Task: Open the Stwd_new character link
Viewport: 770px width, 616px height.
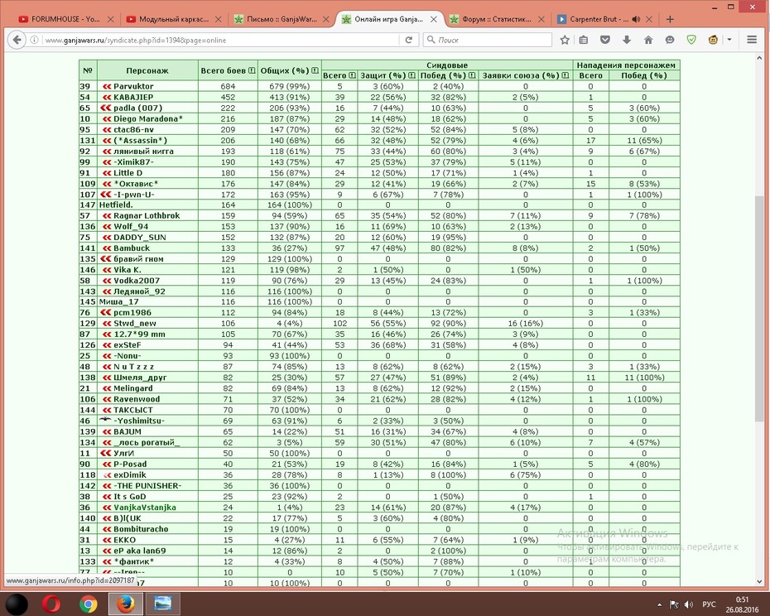Action: coord(135,324)
